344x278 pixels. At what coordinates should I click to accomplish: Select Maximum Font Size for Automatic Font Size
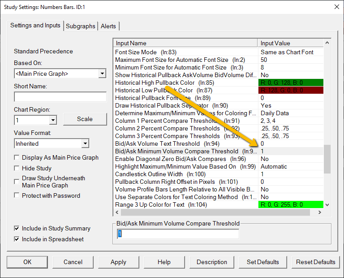coord(219,60)
